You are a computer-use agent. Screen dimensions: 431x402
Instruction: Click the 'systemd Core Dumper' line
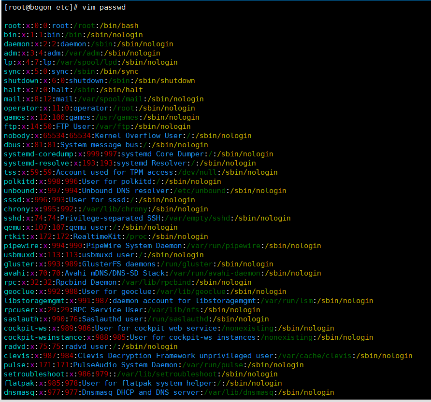pos(139,154)
